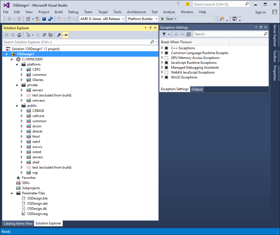The height and width of the screenshot is (235, 280).
Task: Click the Pending Changes Filter clock icon
Action: click(x=28, y=35)
